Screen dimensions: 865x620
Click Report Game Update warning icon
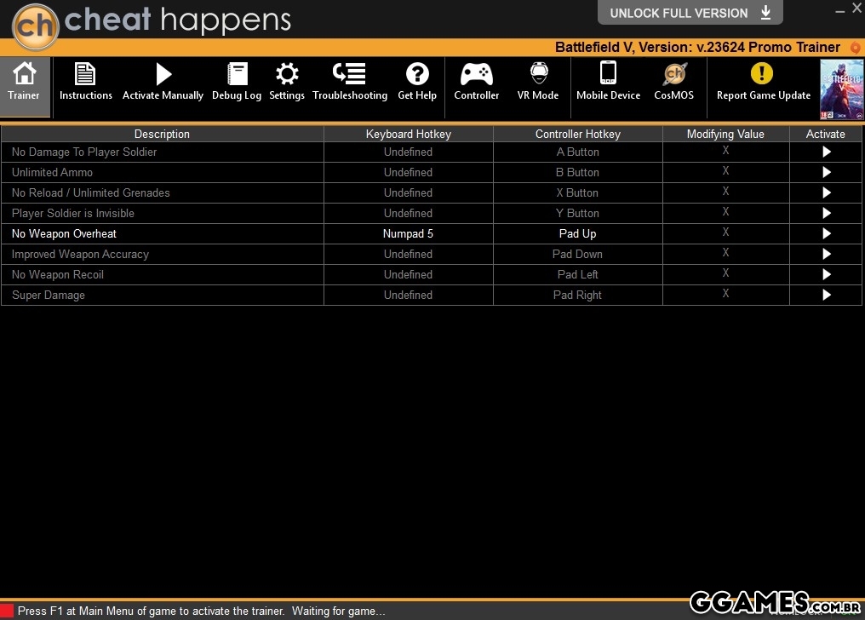(x=763, y=76)
